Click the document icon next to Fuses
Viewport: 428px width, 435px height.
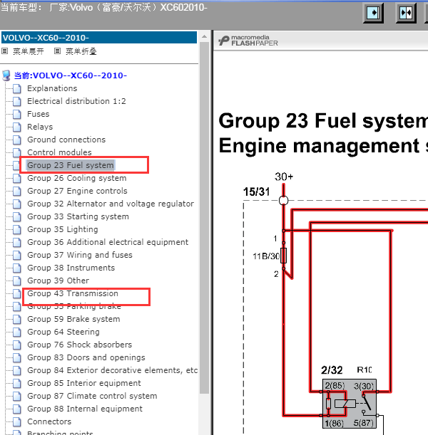(x=17, y=115)
